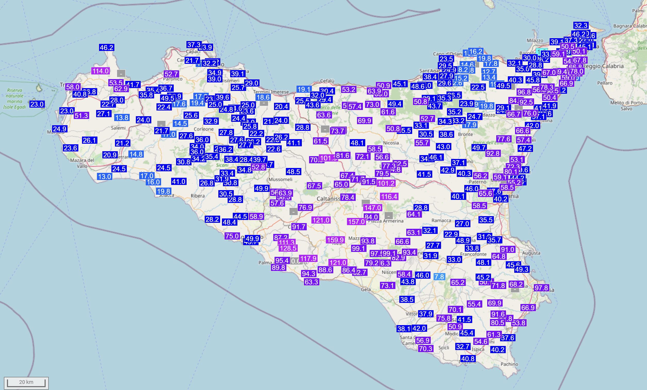Click the 23.0 marker over Isole Egadi

(x=37, y=104)
